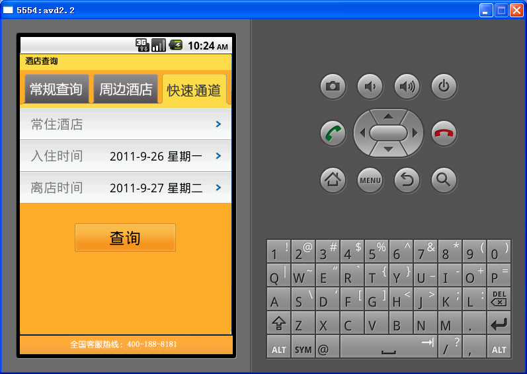Expand the 常住酒店 row arrow
Viewport: 527px width, 374px height.
point(218,124)
